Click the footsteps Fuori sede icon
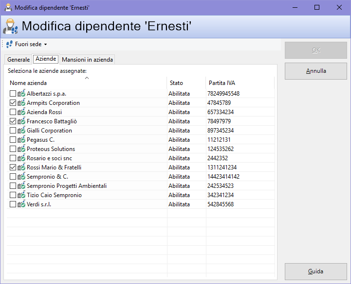 pyautogui.click(x=9, y=44)
